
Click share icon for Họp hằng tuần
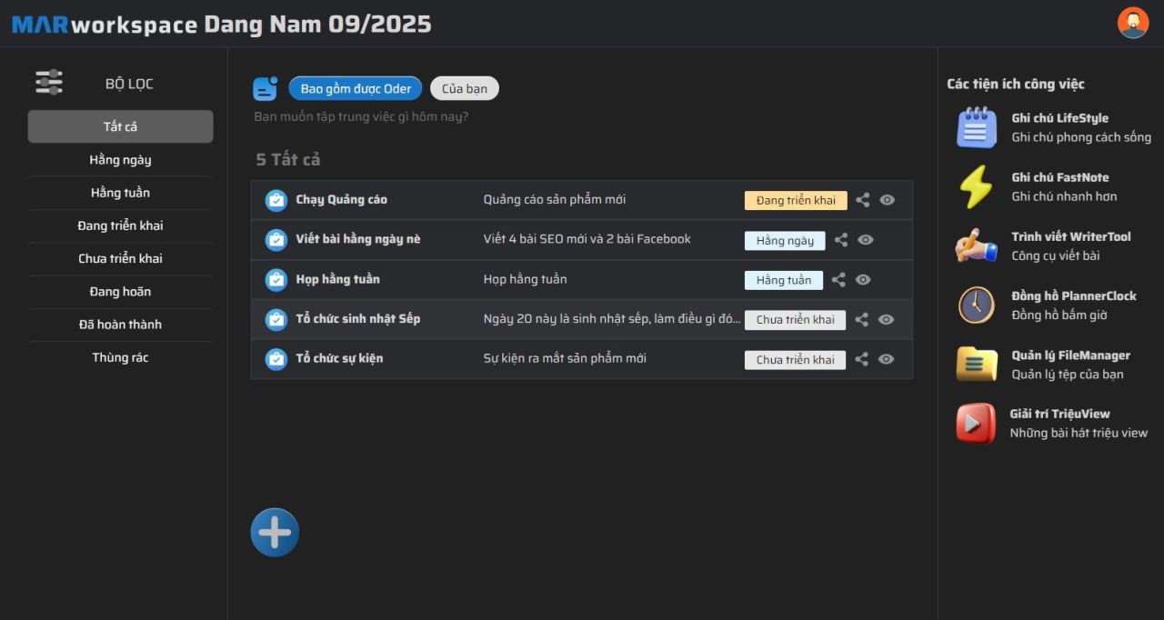[838, 280]
